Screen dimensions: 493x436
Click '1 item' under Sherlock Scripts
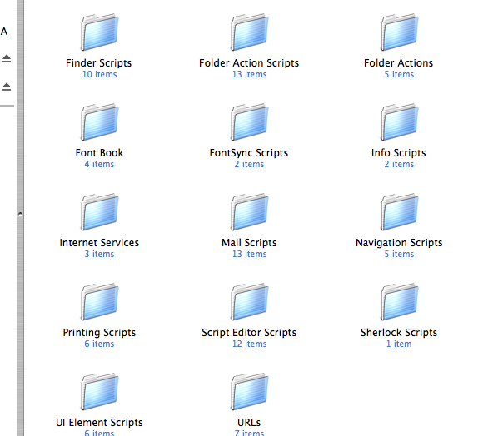pos(399,344)
